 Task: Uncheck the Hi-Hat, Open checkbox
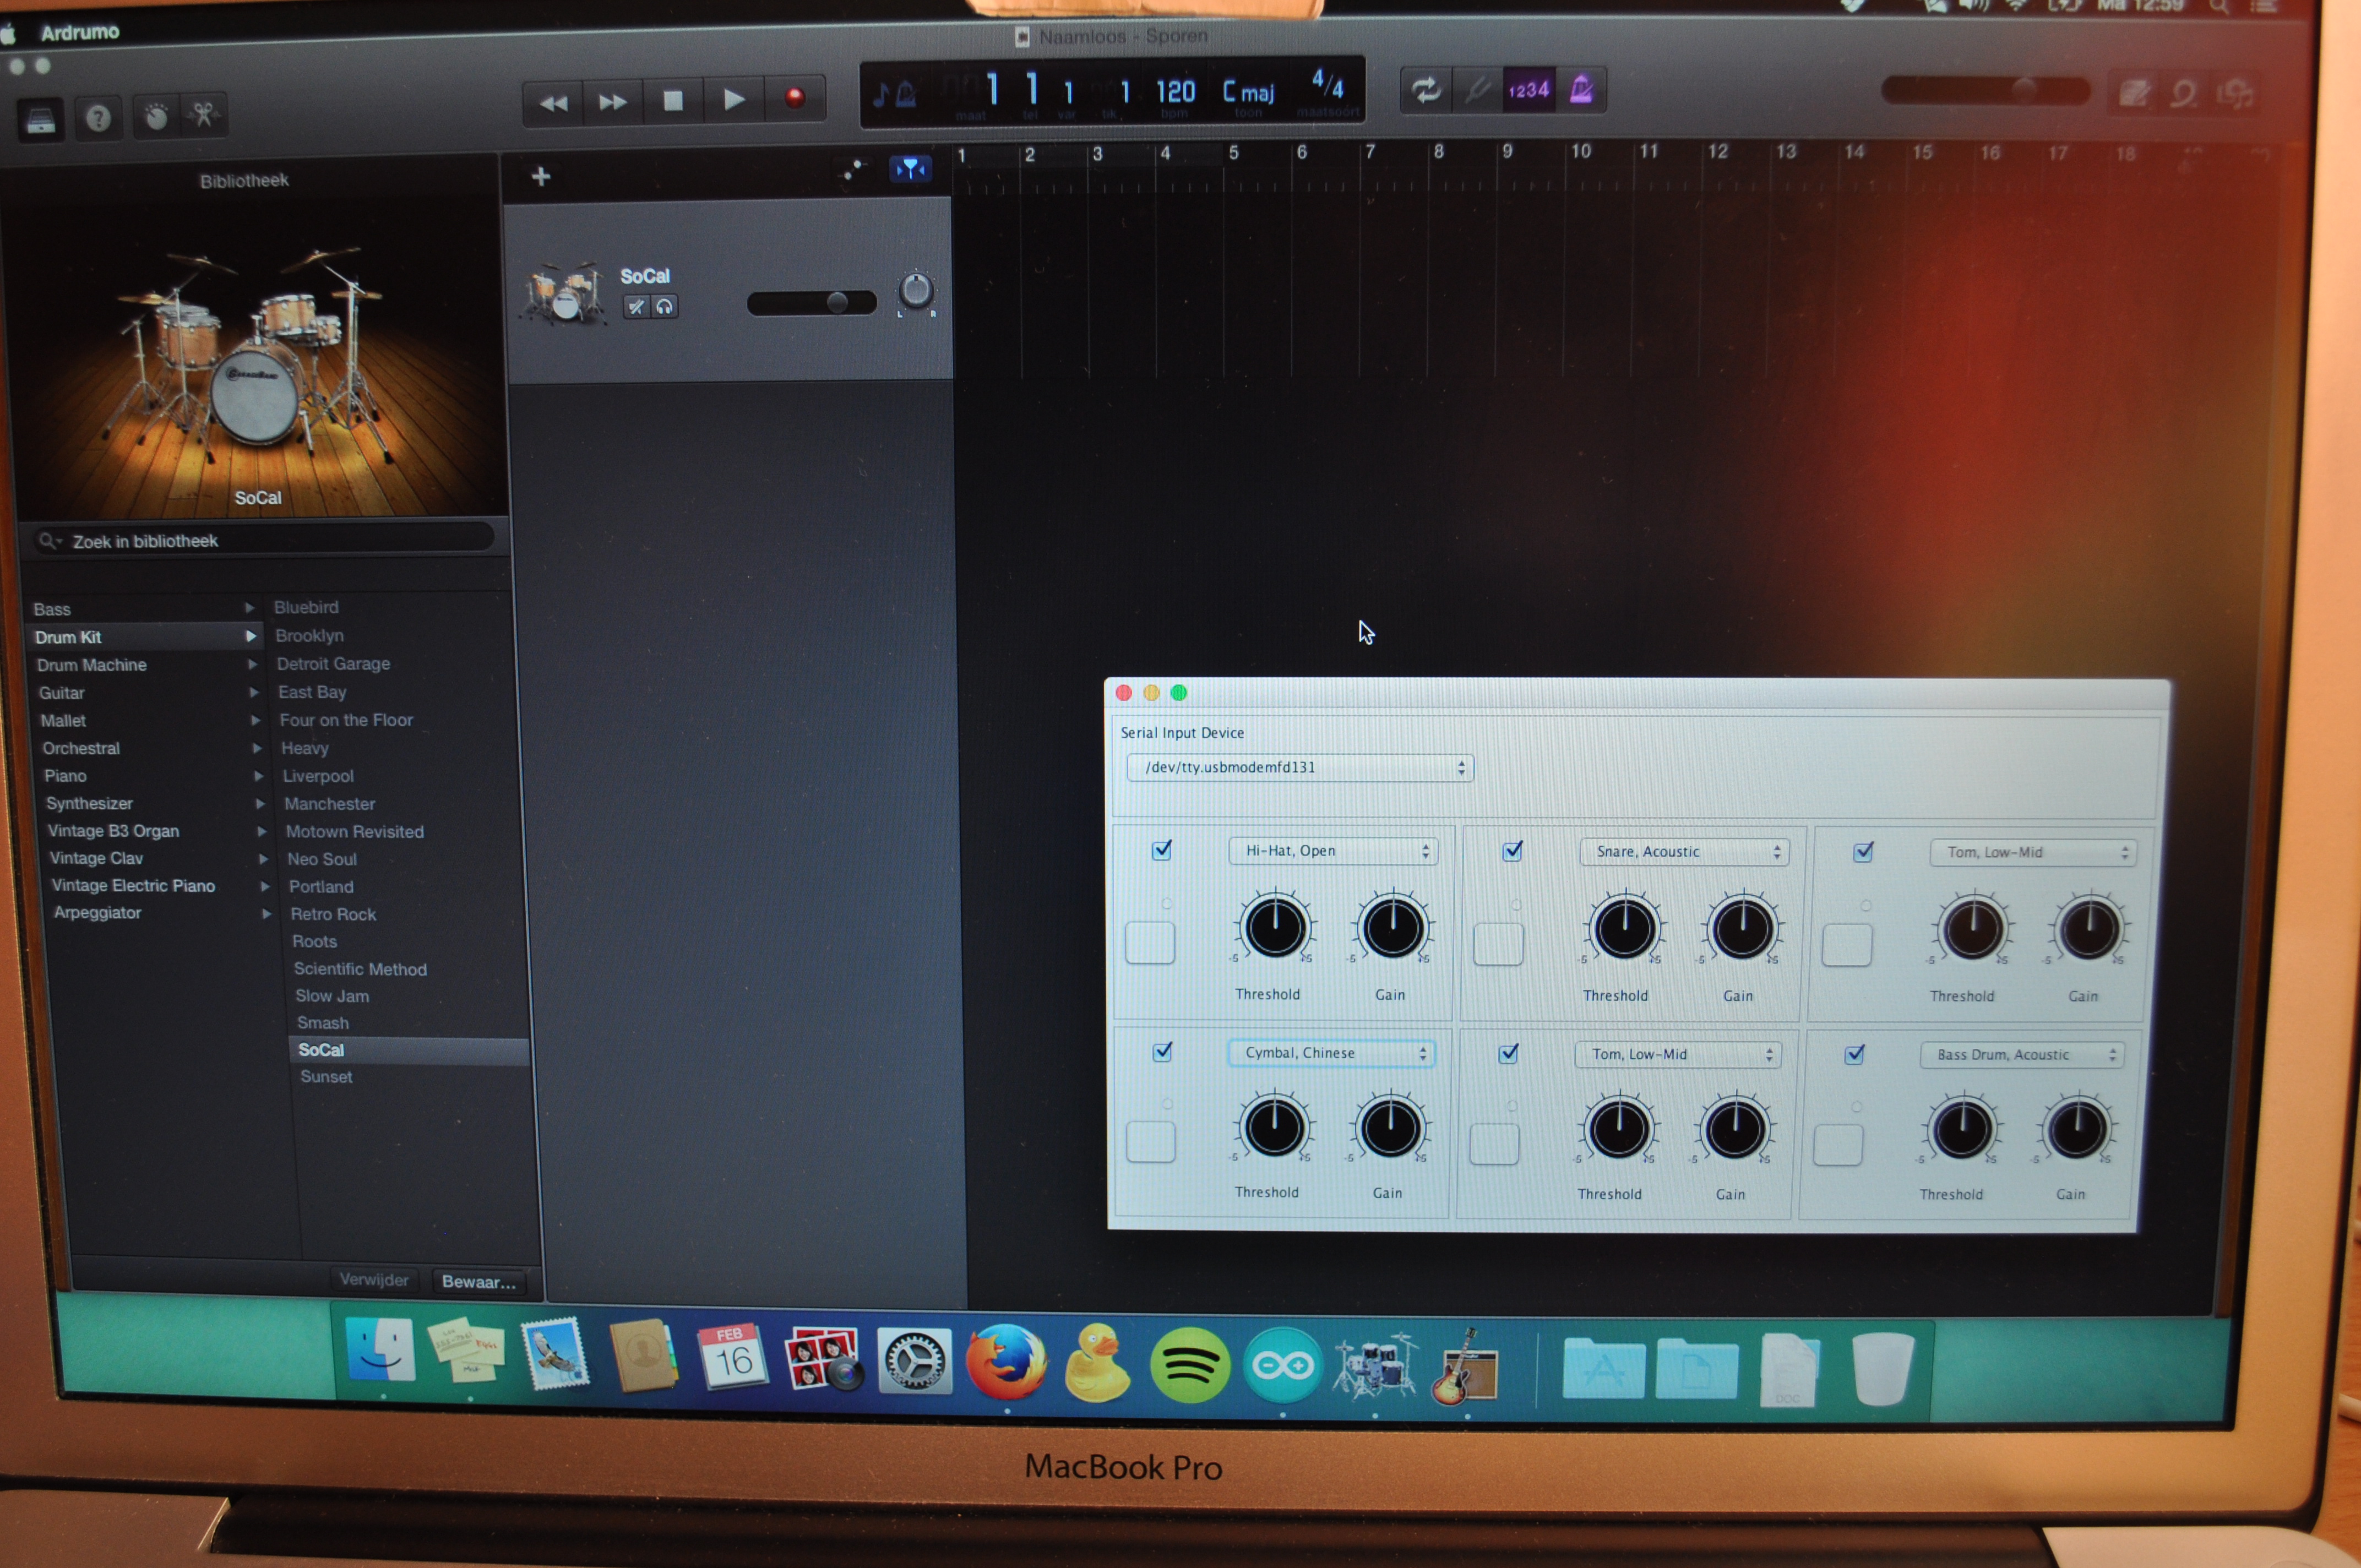pyautogui.click(x=1161, y=850)
